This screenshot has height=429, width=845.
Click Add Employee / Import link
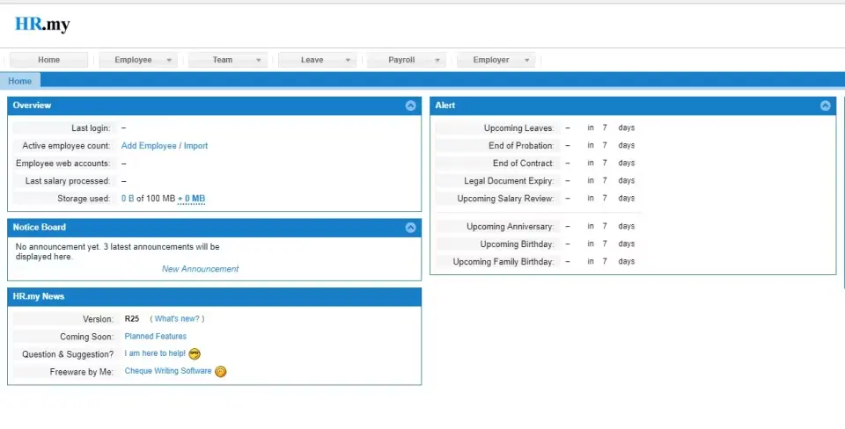pyautogui.click(x=165, y=146)
